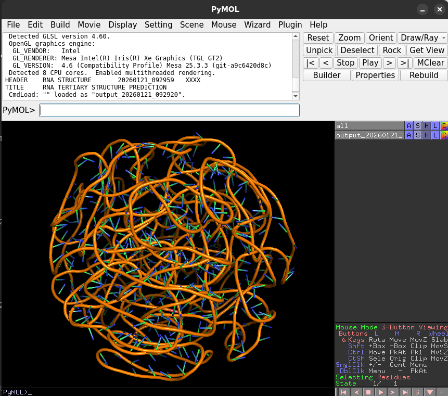The height and width of the screenshot is (396, 448).
Task: Focus the PyMOL> command input field
Action: [169, 110]
